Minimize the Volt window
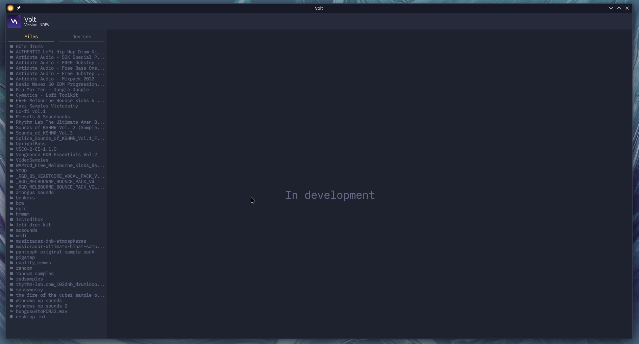 click(611, 8)
